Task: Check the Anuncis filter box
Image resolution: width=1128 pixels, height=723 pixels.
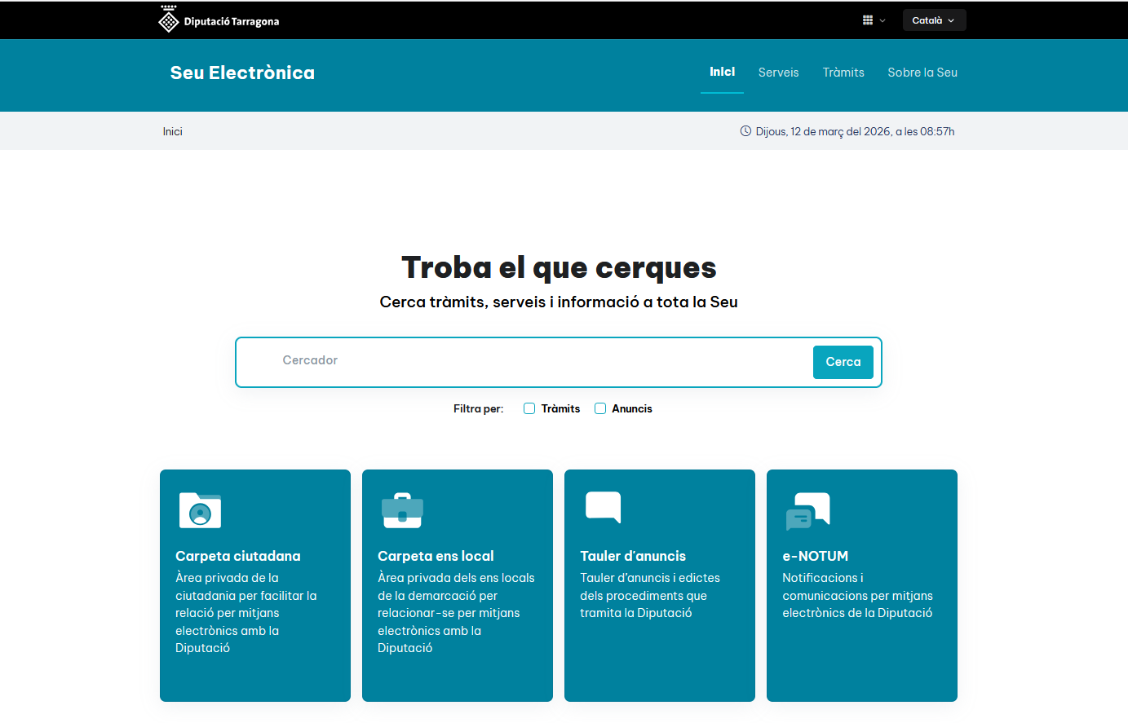Action: click(x=600, y=408)
